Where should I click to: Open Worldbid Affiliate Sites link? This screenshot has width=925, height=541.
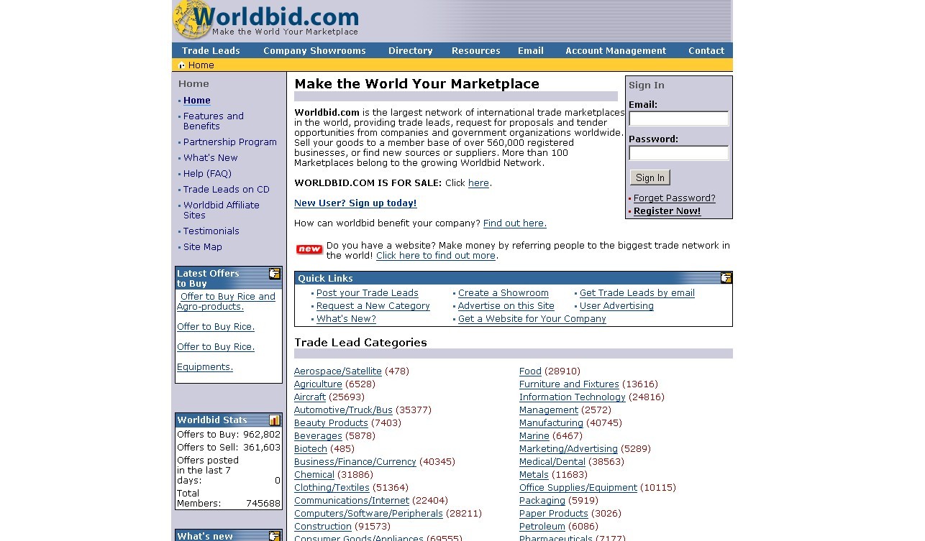[222, 210]
